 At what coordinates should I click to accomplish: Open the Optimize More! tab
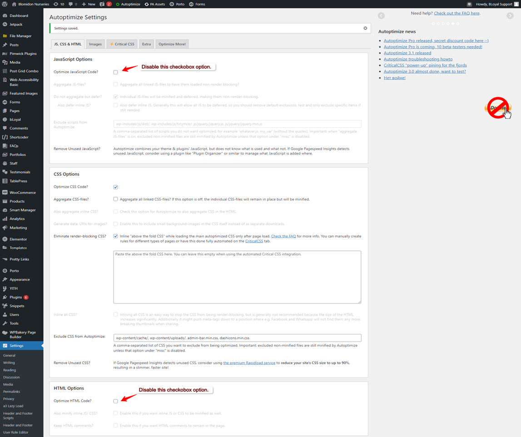(172, 44)
